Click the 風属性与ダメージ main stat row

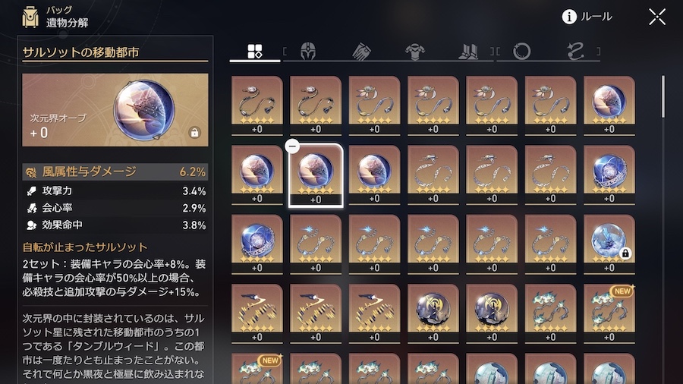click(x=115, y=172)
